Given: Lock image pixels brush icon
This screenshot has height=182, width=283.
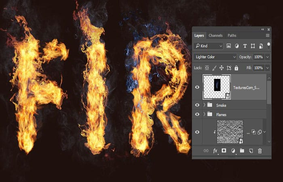Looking at the screenshot, I should tap(214, 68).
